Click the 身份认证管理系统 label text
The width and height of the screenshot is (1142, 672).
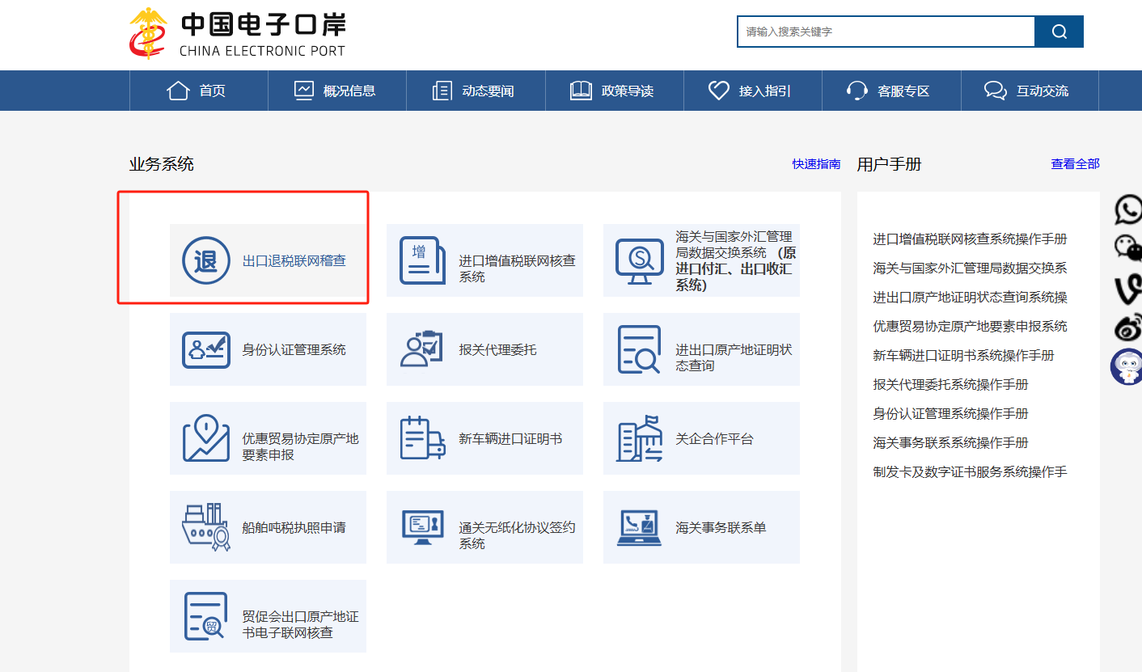(x=294, y=349)
